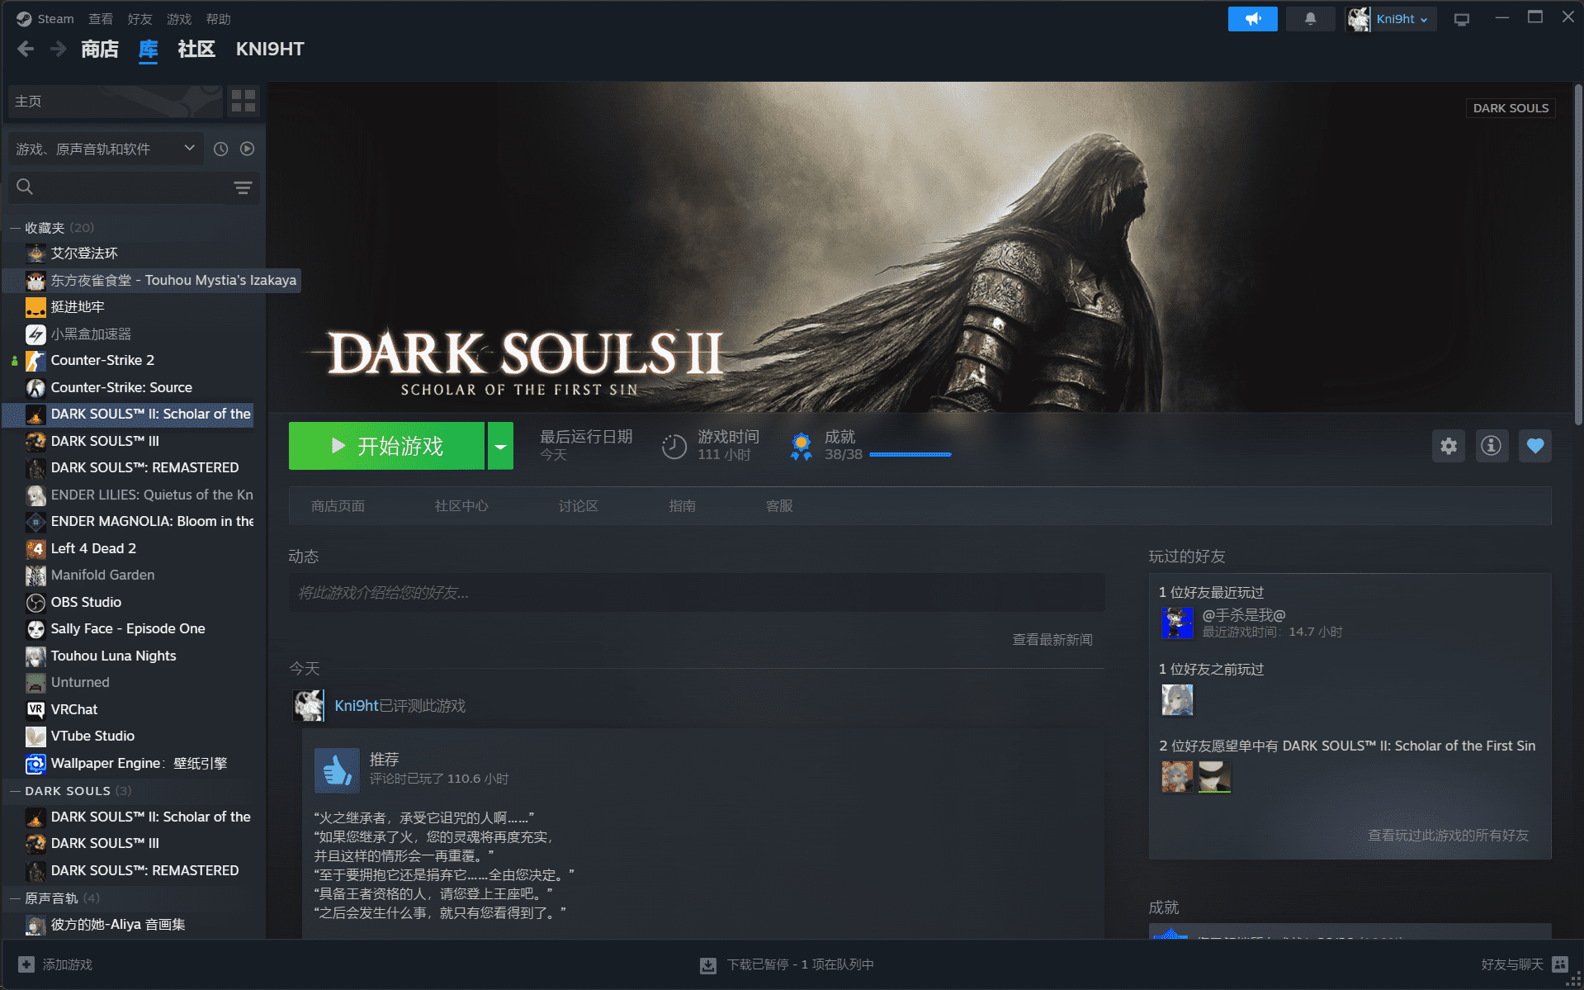Open the 指南 link
The width and height of the screenshot is (1584, 990).
682,506
